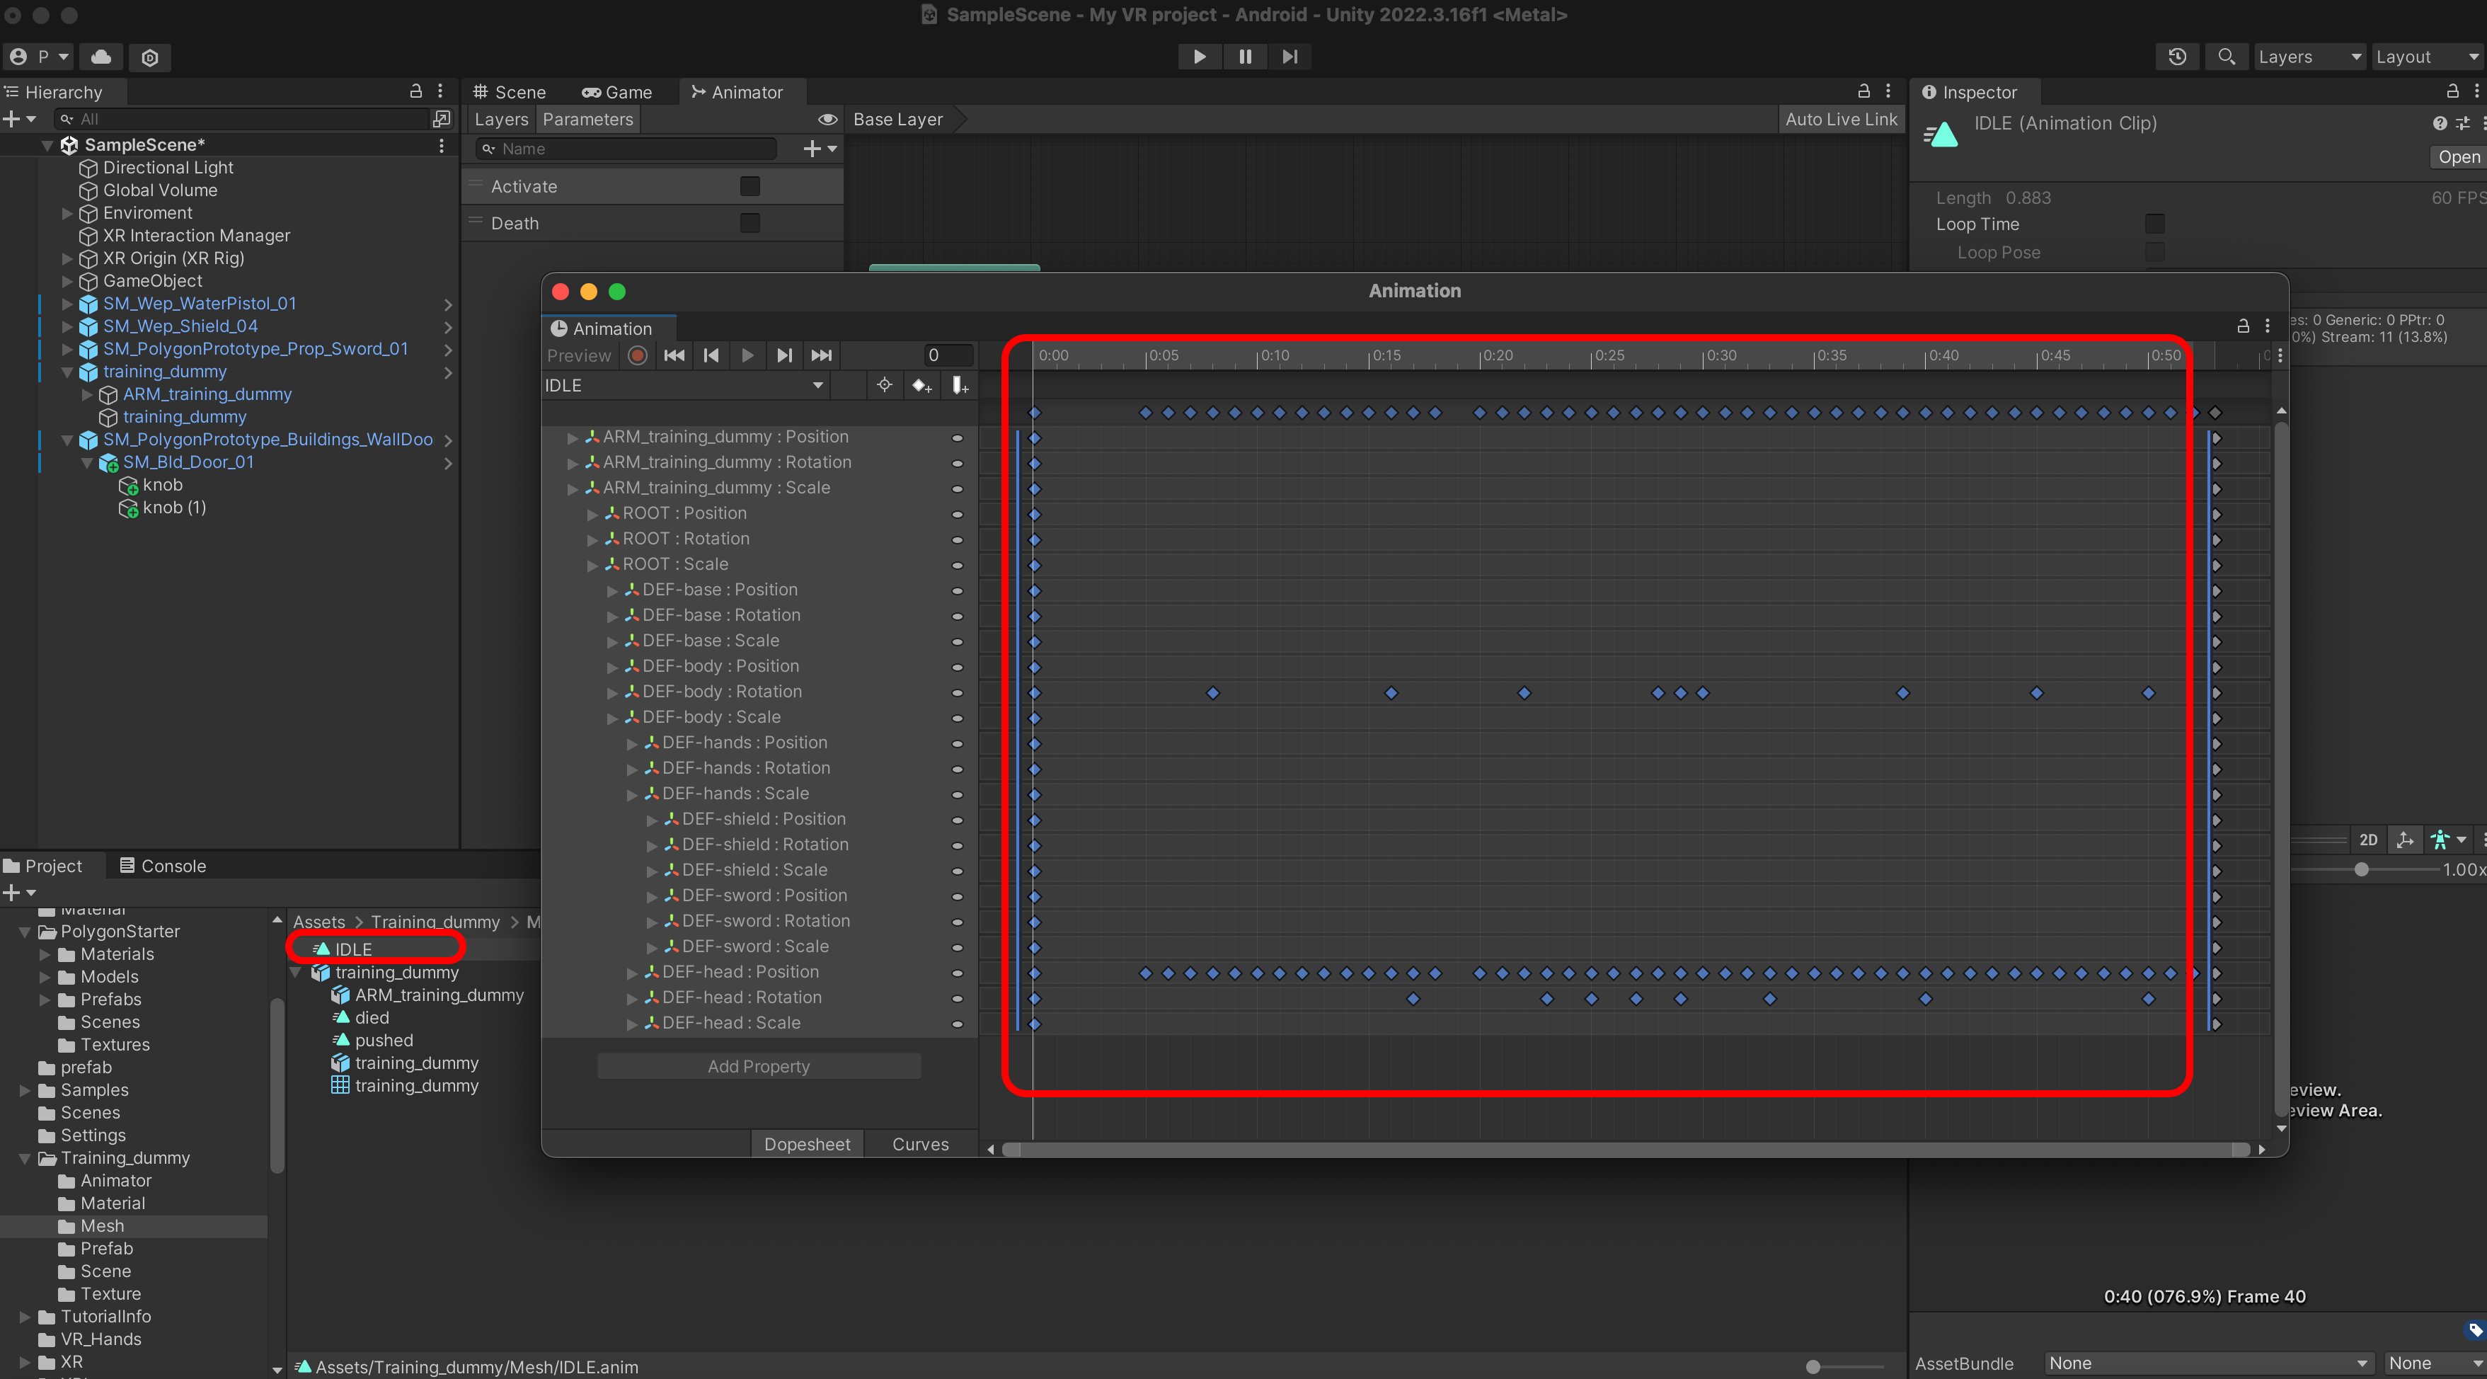This screenshot has width=2487, height=1379.
Task: Go to first keyframe in Animation
Action: [674, 355]
